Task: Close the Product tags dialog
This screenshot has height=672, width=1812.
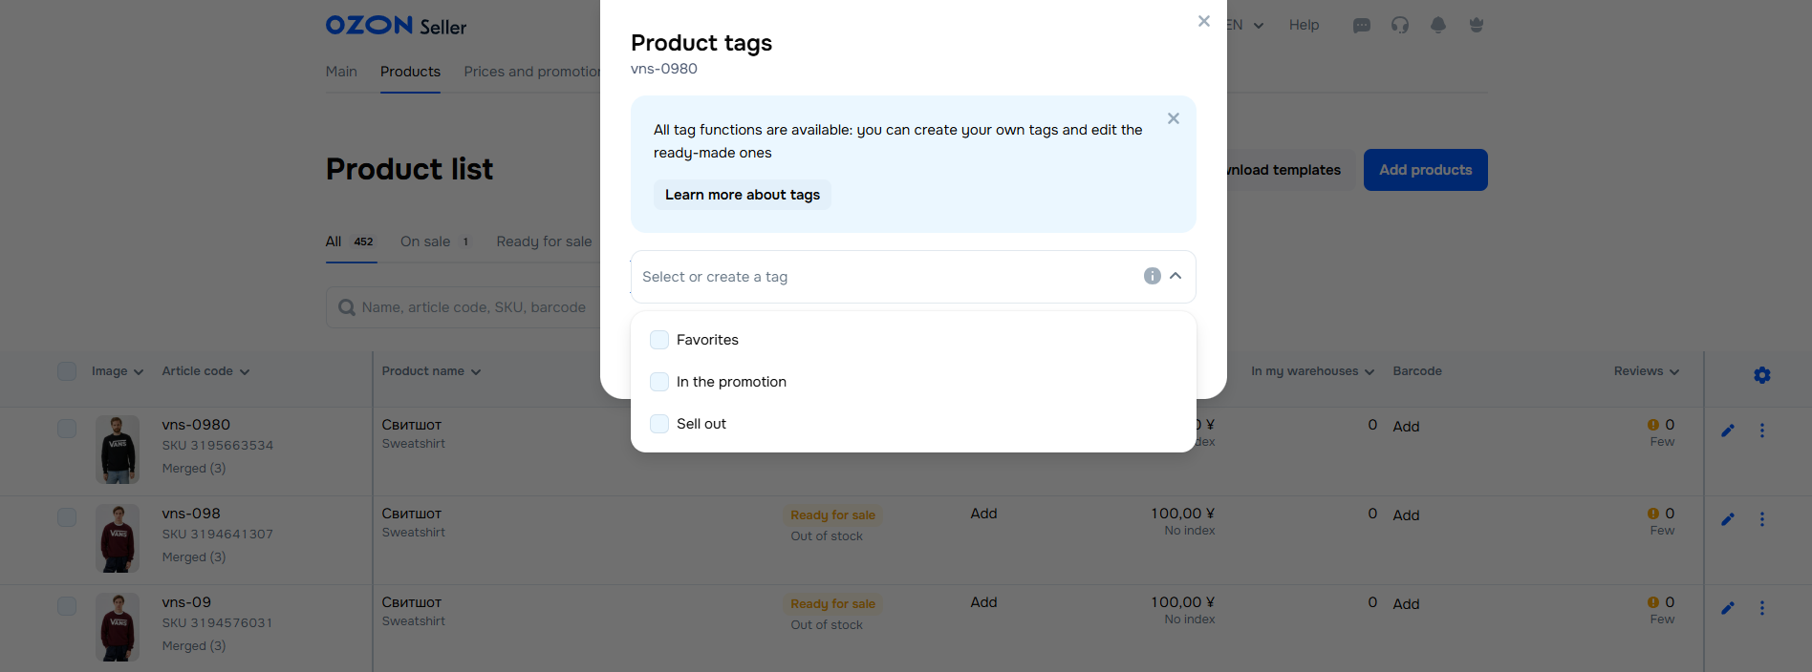Action: click(x=1204, y=21)
